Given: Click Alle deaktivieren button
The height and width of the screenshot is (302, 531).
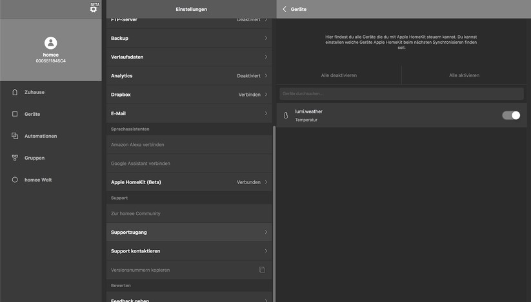Looking at the screenshot, I should click(x=339, y=75).
